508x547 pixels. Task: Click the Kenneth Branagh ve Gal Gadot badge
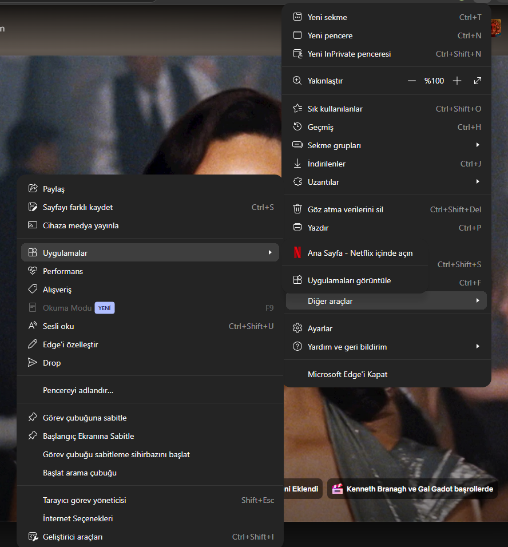(412, 489)
